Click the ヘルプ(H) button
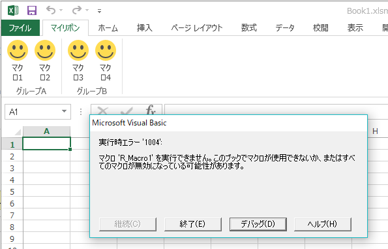 (x=323, y=224)
